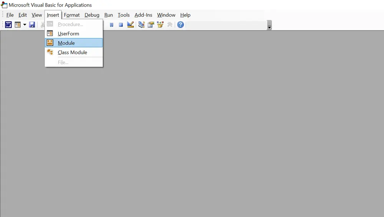
Task: Open the View menu
Action: [37, 15]
